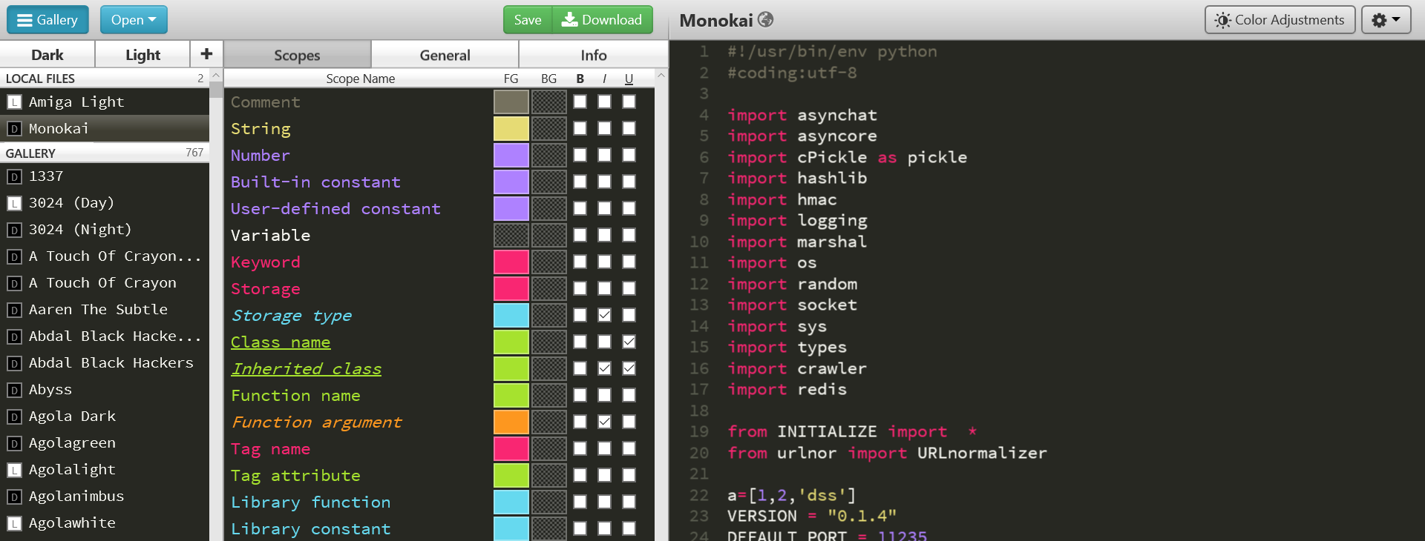The width and height of the screenshot is (1425, 541).
Task: Switch to the General tab
Action: pos(445,55)
